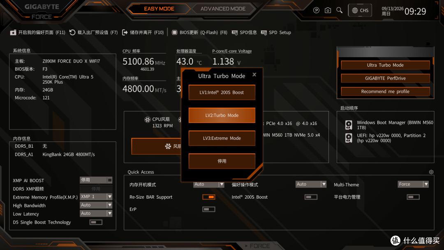Viewport: 444px width, 250px height.
Task: Open the 偏好操作模式 Auto dropdown
Action: coord(311,184)
